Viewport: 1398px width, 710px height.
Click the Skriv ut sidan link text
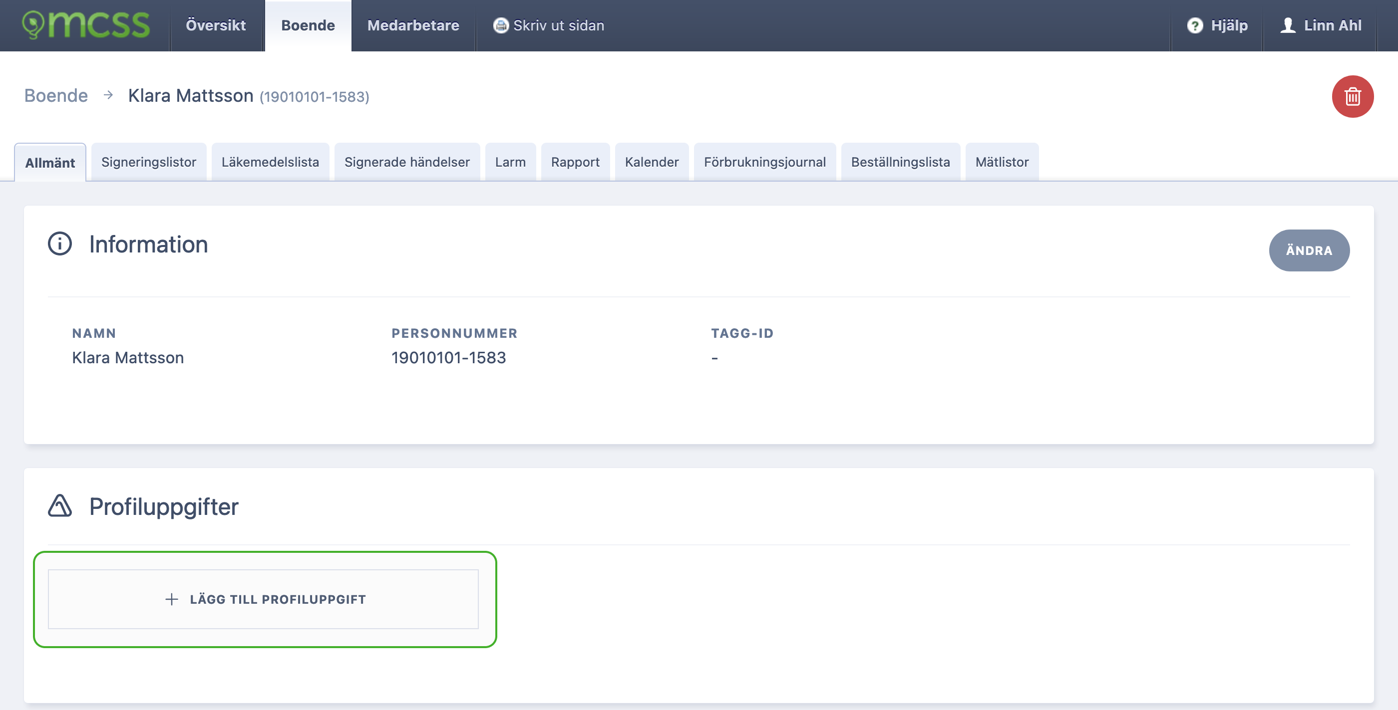click(558, 25)
